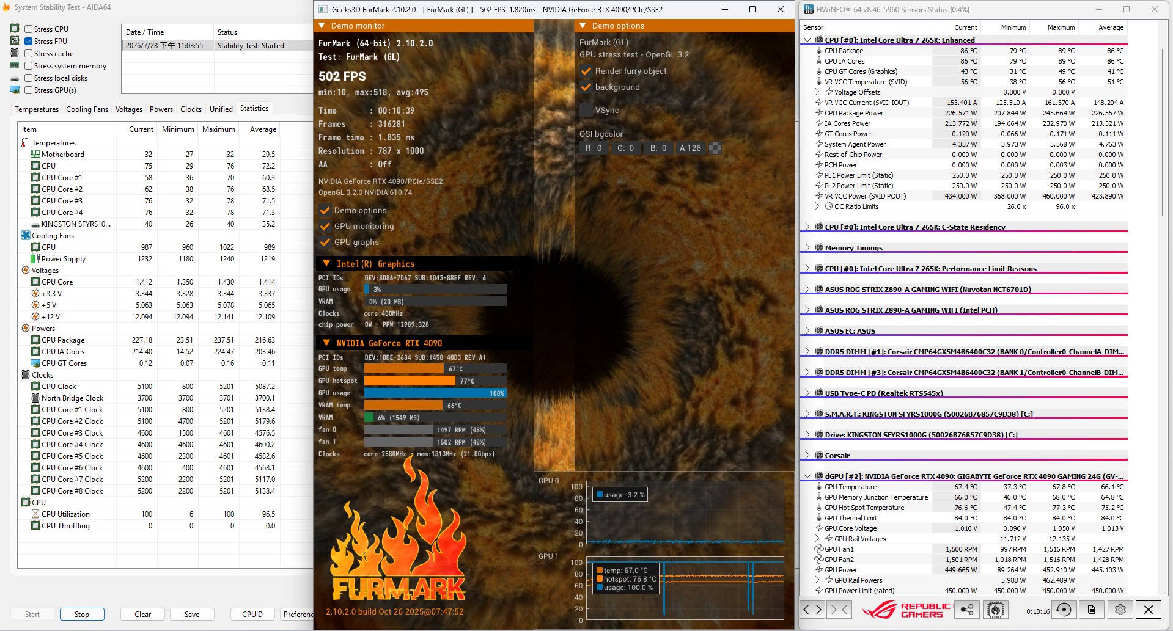The height and width of the screenshot is (631, 1173).
Task: Click the Stress GPU(s) monitor icon in AIDA64
Action: click(15, 90)
